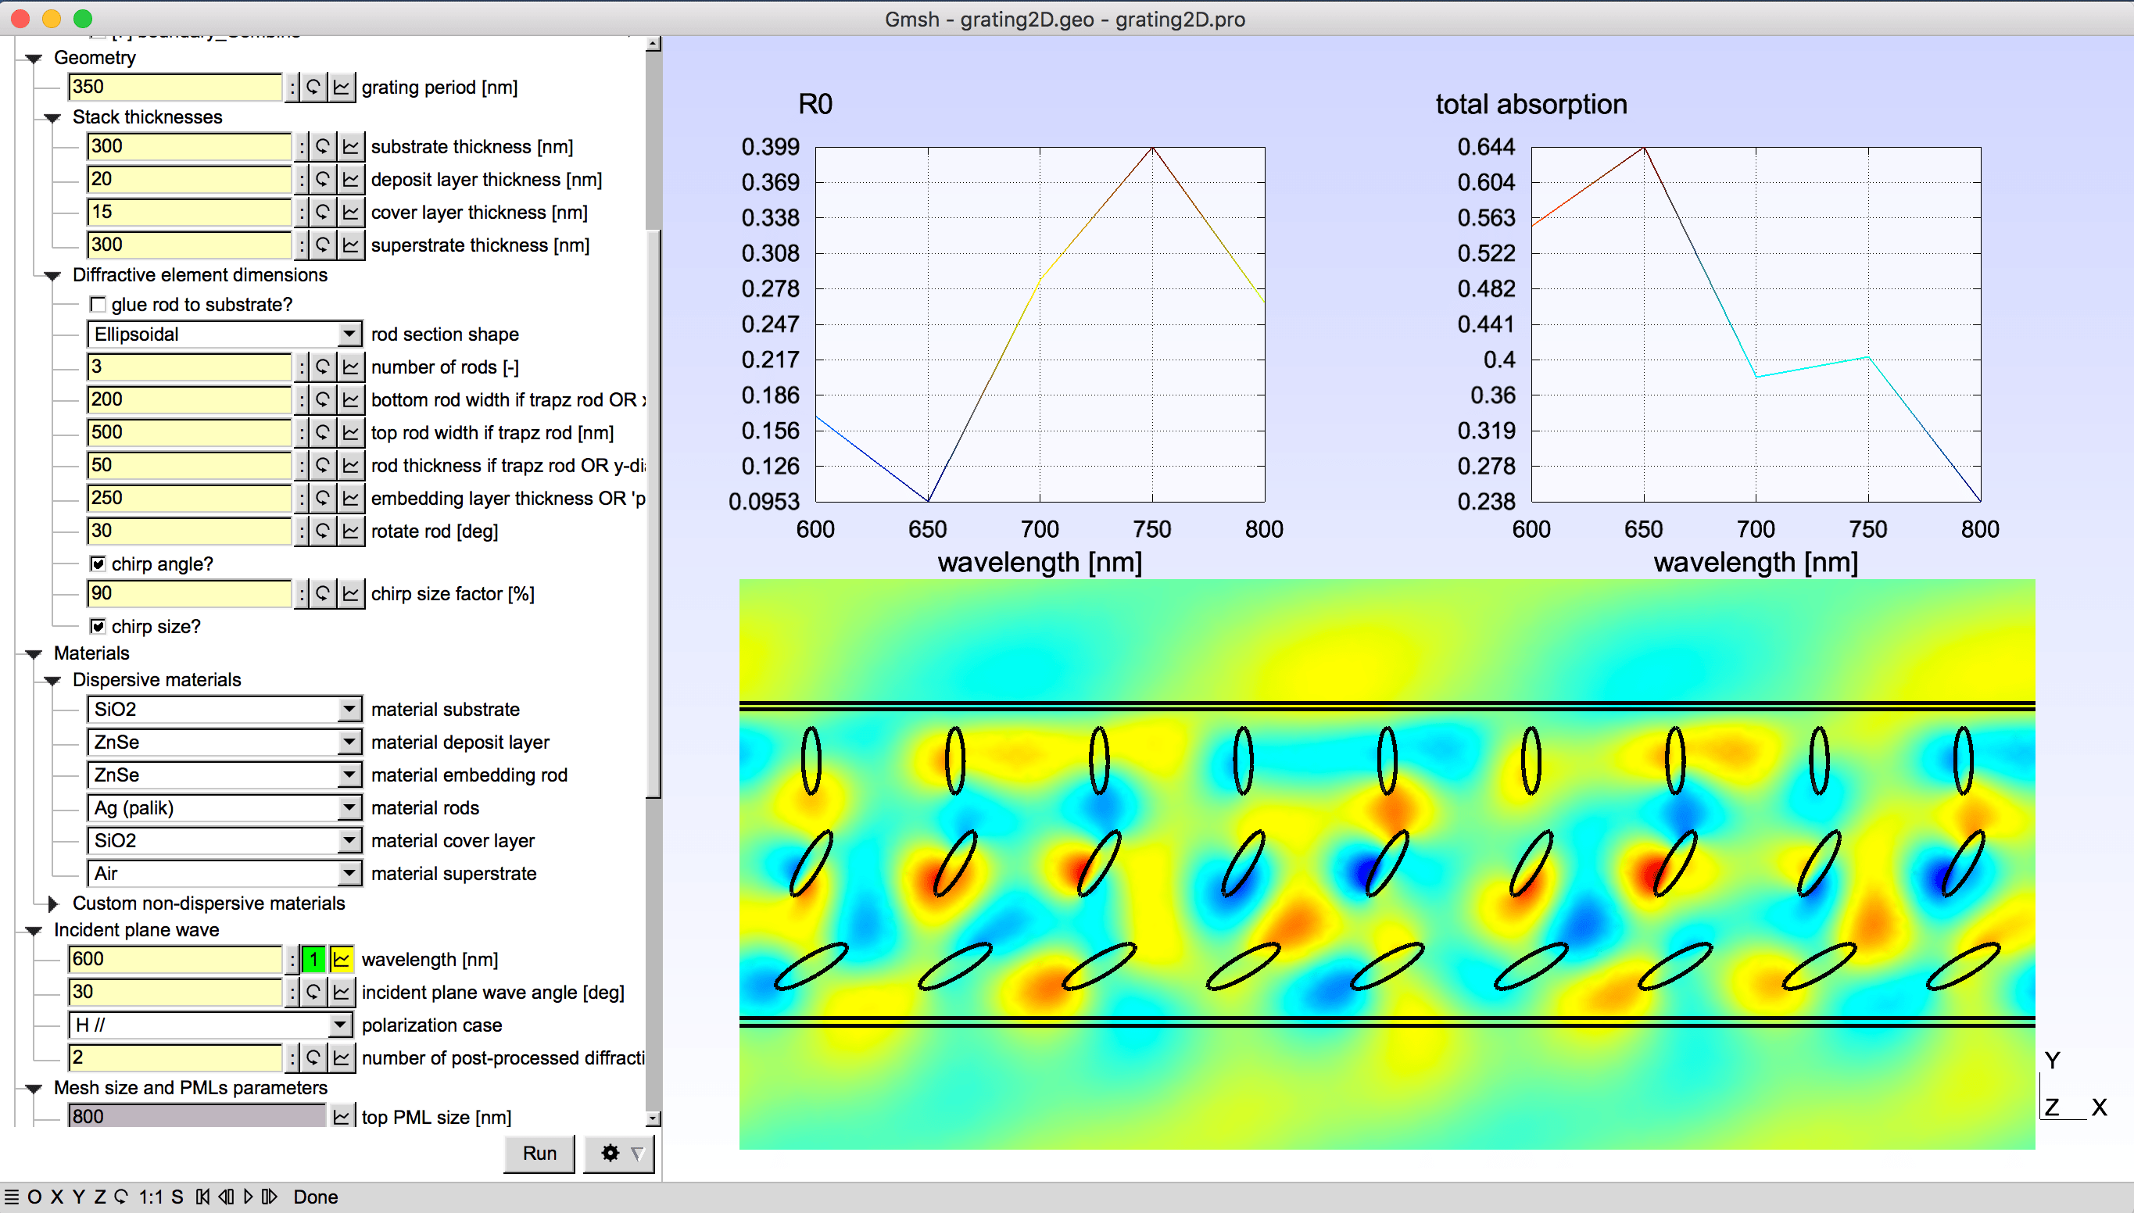The image size is (2134, 1213).
Task: Enable glue rod to substrate checkbox
Action: pyautogui.click(x=98, y=304)
